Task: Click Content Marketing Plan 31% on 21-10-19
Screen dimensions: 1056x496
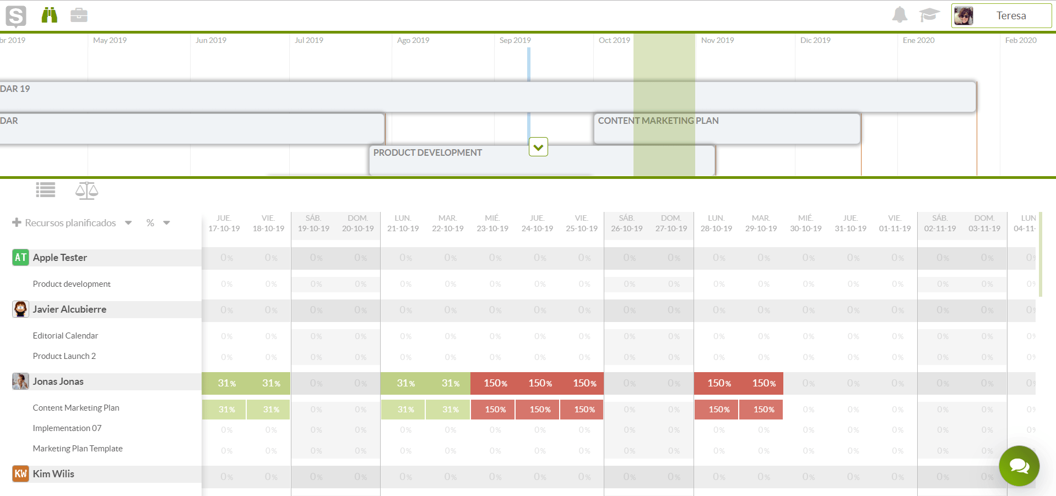Action: tap(403, 410)
